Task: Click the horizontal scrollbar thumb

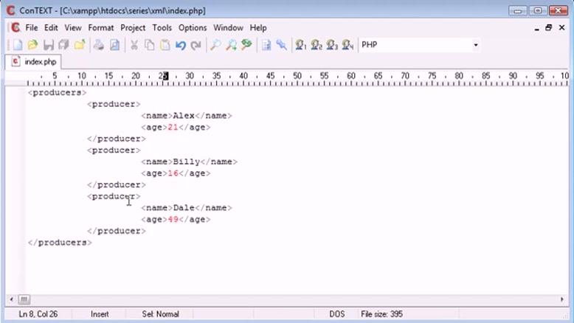Action: pos(24,299)
